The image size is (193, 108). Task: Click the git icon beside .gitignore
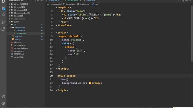click(x=12, y=42)
